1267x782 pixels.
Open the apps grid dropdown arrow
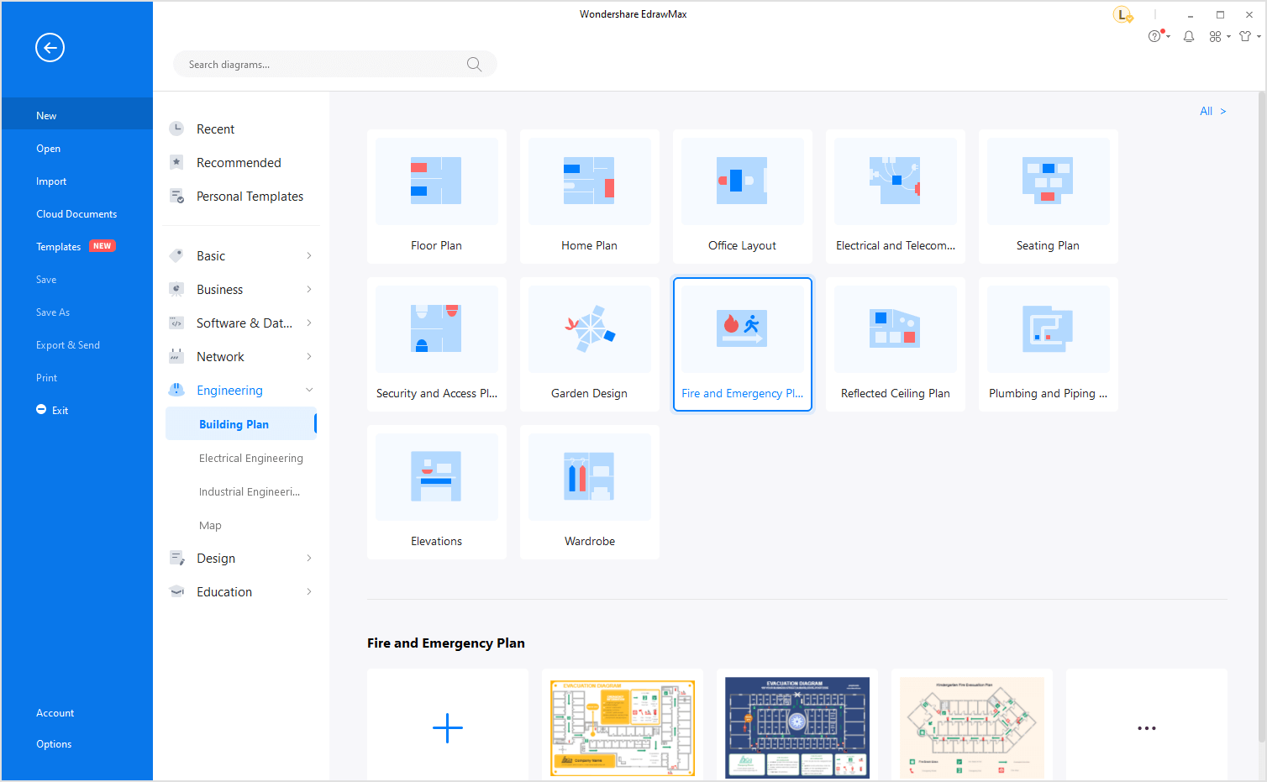pyautogui.click(x=1228, y=36)
